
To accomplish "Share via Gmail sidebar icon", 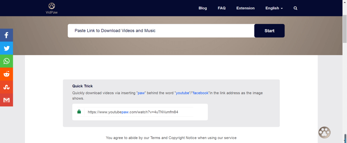I will tap(7, 100).
